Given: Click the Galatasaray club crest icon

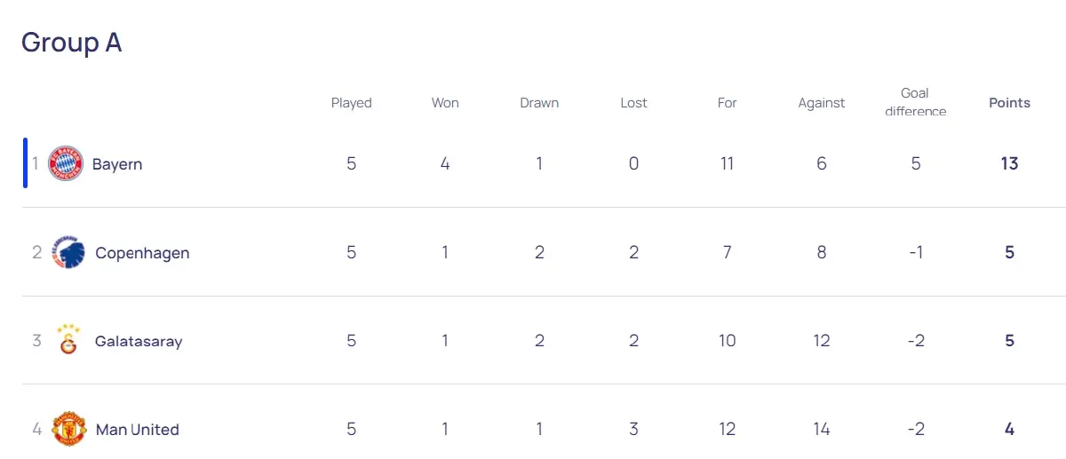Looking at the screenshot, I should coord(68,341).
